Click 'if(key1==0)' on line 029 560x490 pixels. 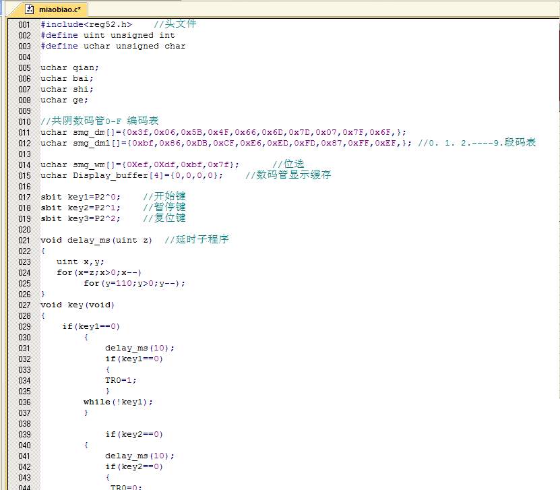pyautogui.click(x=91, y=326)
